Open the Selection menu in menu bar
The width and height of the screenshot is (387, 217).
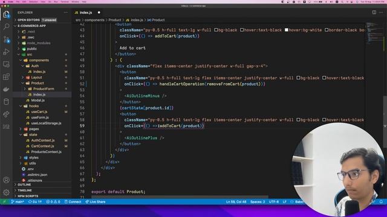[x=33, y=2]
